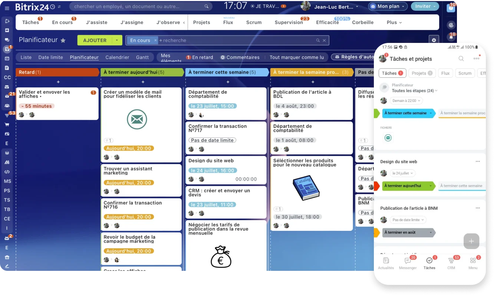Tap the floating plus button on mobile

(x=471, y=241)
